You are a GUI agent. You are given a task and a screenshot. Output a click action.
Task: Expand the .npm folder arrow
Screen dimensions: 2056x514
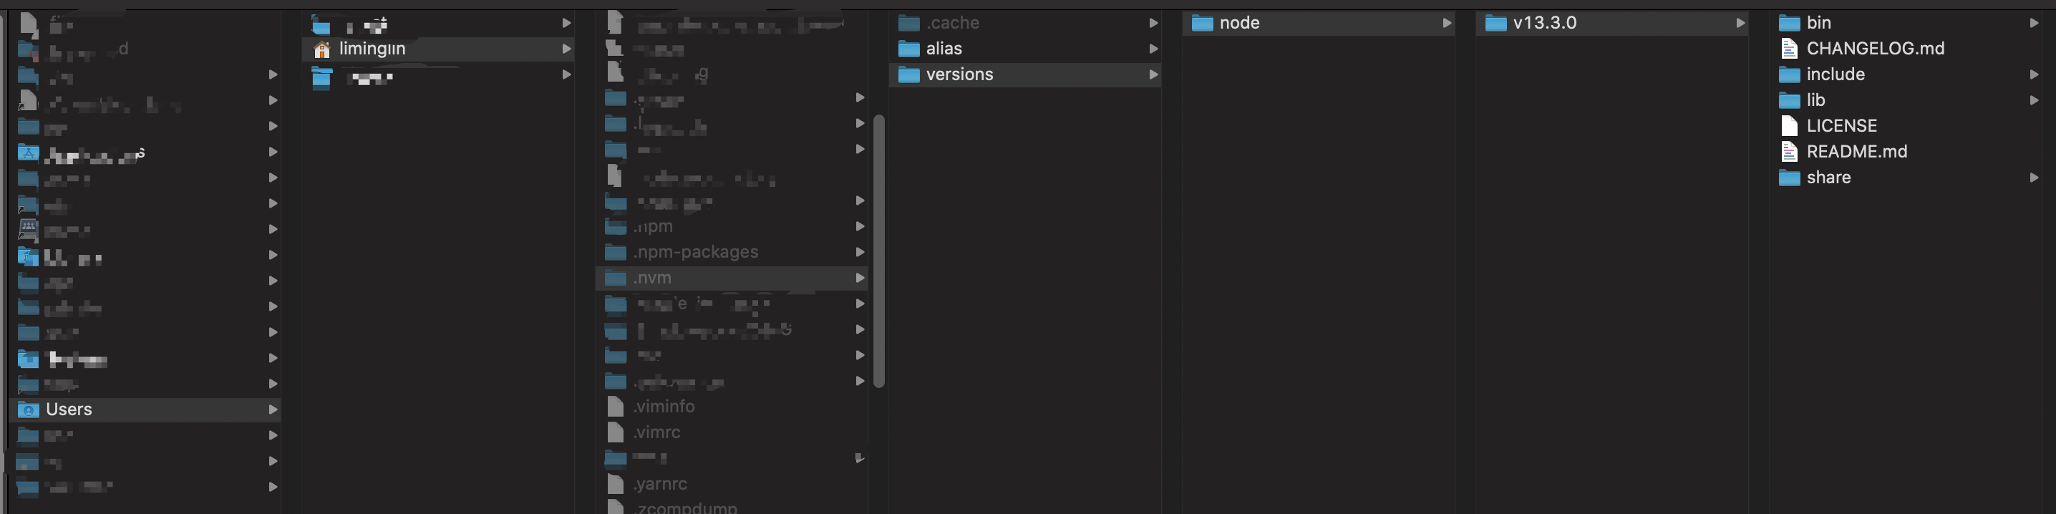(860, 227)
